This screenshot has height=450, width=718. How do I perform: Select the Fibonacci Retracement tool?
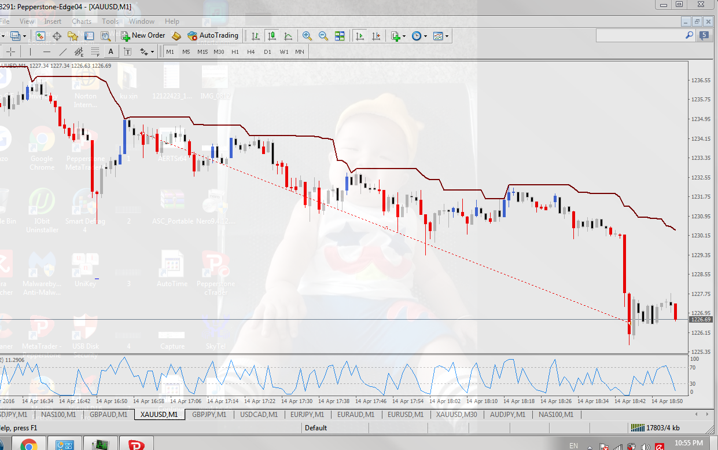(95, 52)
